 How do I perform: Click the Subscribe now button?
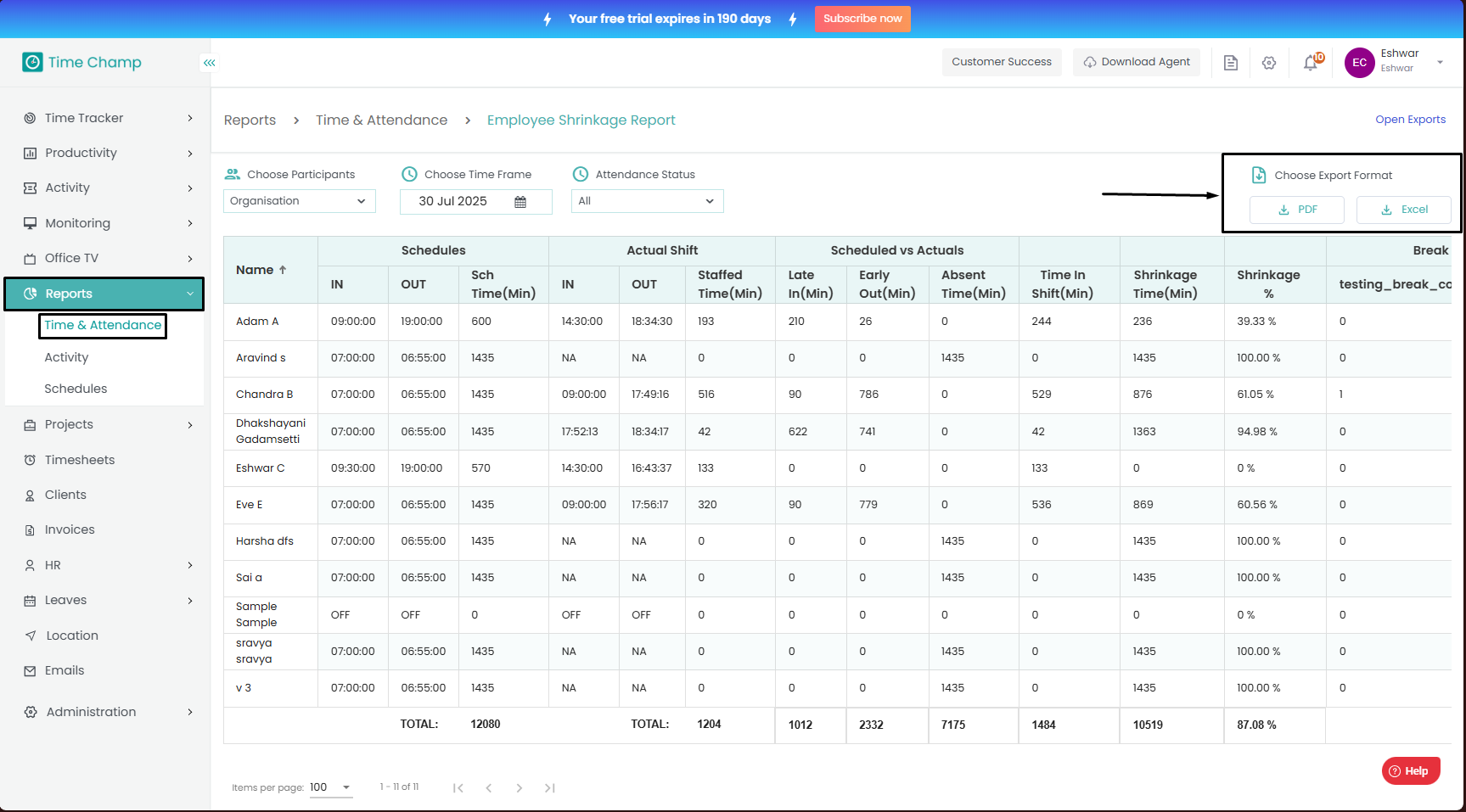pos(862,19)
